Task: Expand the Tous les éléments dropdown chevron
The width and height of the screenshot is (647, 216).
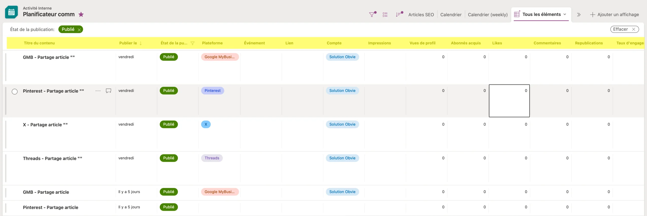Action: point(565,14)
